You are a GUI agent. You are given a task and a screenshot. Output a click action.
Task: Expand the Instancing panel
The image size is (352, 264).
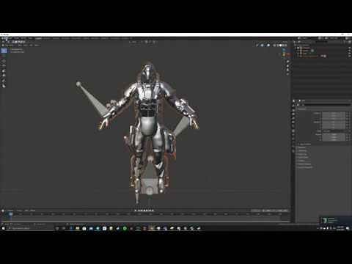(x=302, y=154)
